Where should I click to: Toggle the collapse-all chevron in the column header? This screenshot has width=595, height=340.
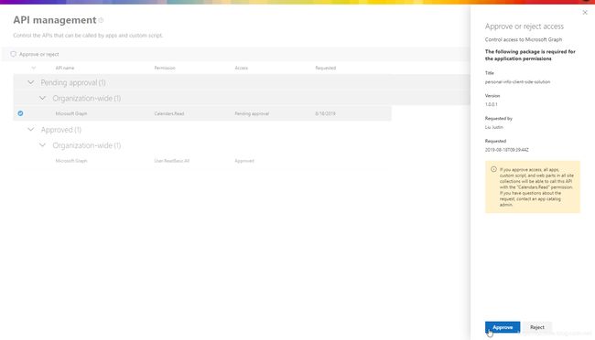pyautogui.click(x=33, y=68)
